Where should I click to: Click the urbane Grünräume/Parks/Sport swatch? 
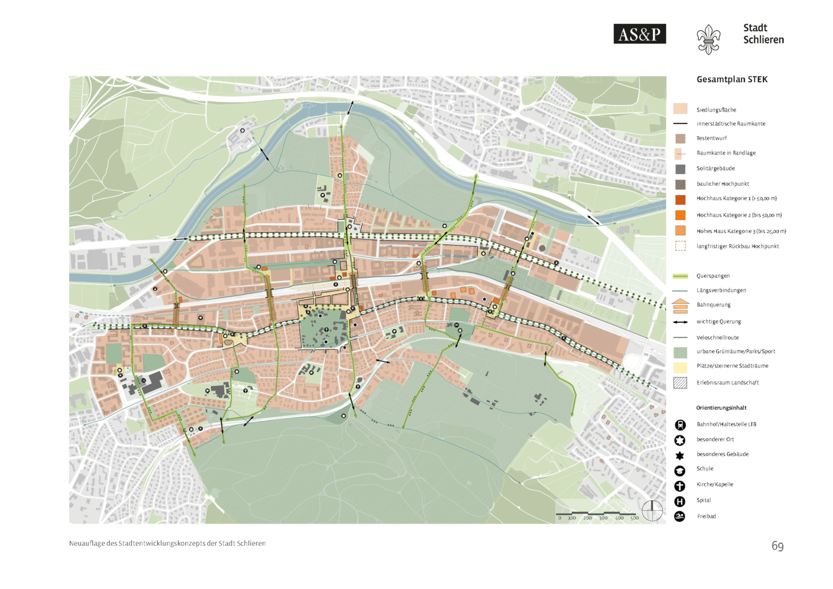point(681,352)
